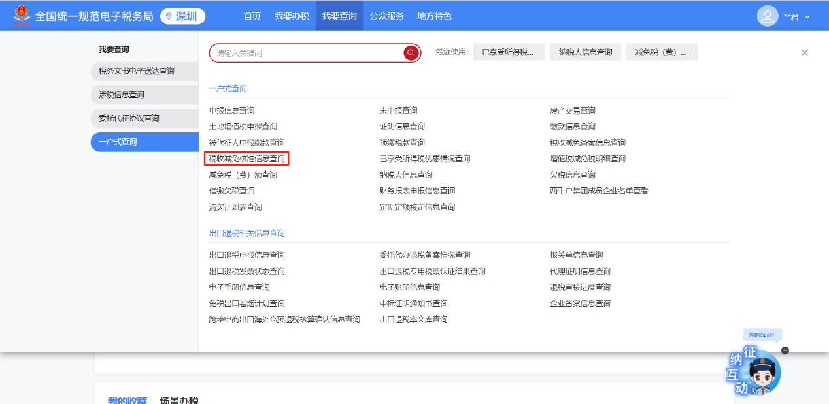Open 企业备案信息查询 link
This screenshot has width=829, height=404.
581,303
